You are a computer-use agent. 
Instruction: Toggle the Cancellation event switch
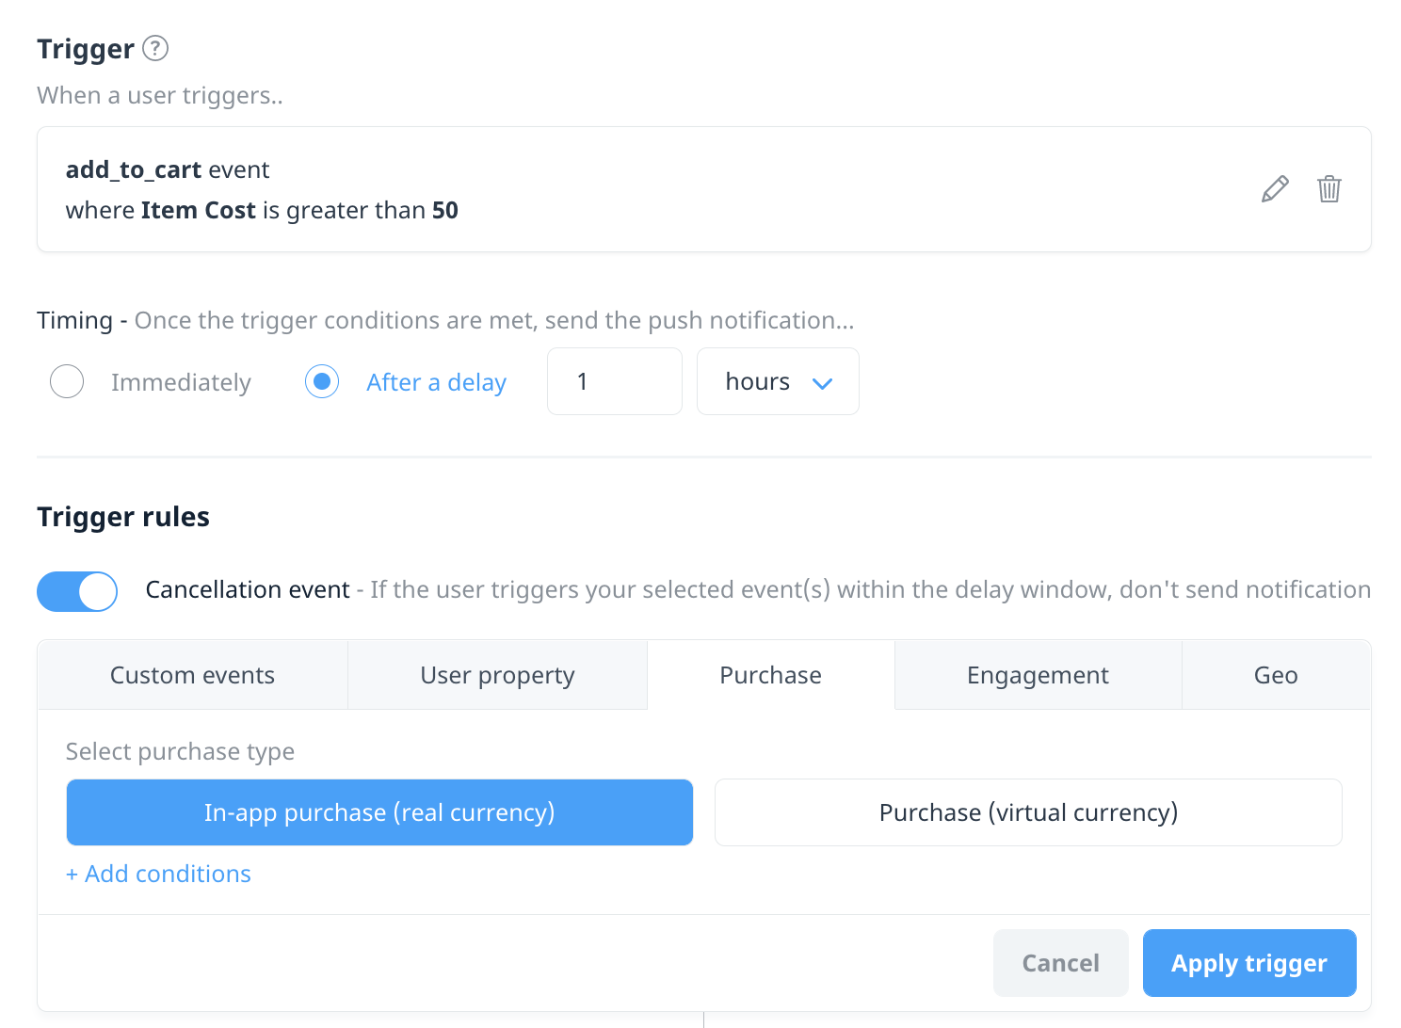pyautogui.click(x=77, y=591)
